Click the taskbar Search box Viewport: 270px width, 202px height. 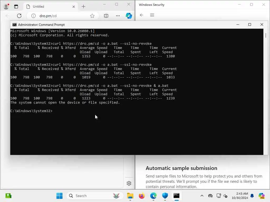pyautogui.click(x=95, y=196)
